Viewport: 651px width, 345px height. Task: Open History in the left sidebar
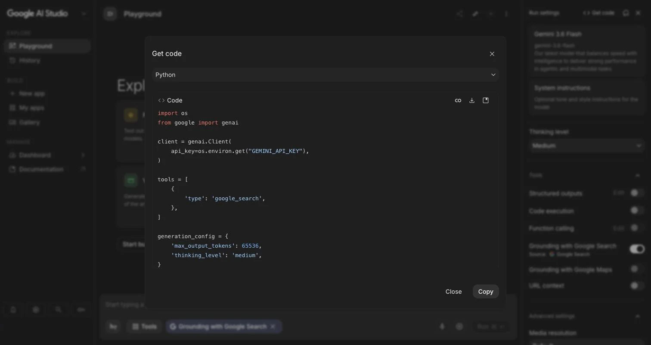(47, 61)
